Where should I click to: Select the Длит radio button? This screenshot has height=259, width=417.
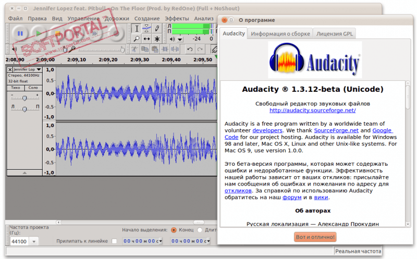pos(200,230)
